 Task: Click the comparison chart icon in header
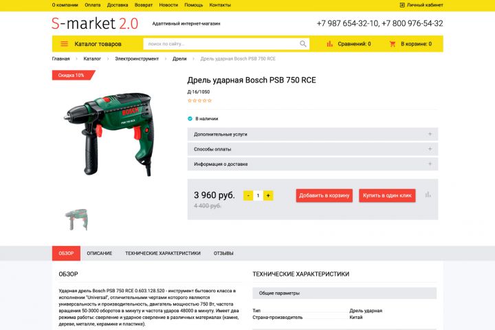pyautogui.click(x=329, y=44)
